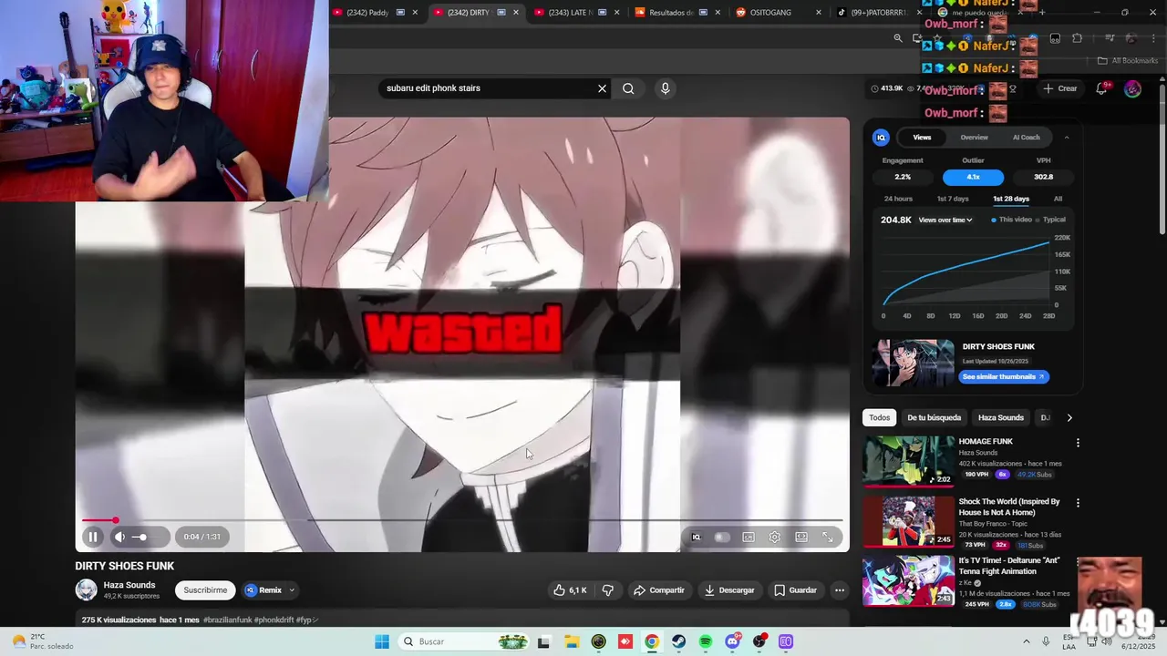
Task: Save video with Guardar button
Action: (796, 590)
